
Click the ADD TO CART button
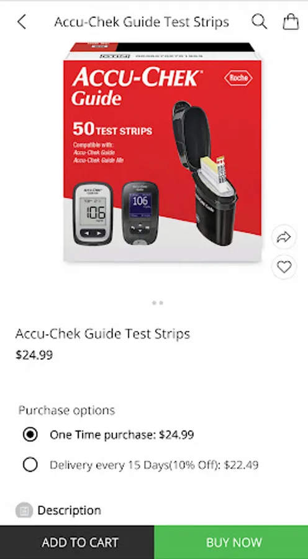(77, 542)
